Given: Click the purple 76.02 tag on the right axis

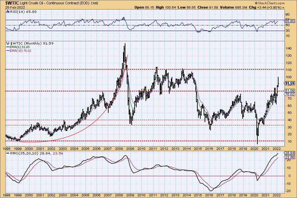Looking at the screenshot, I should [x=290, y=94].
